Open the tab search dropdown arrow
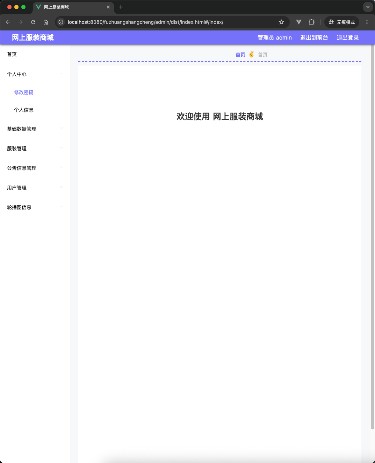This screenshot has height=463, width=375. (x=368, y=7)
